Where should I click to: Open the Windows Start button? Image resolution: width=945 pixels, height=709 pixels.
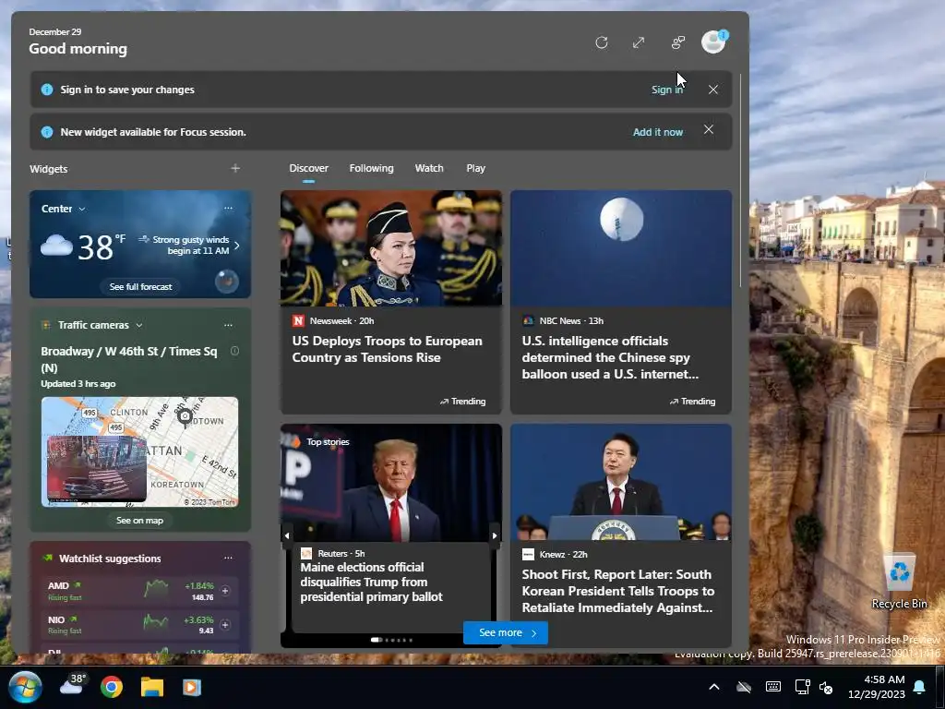click(25, 687)
